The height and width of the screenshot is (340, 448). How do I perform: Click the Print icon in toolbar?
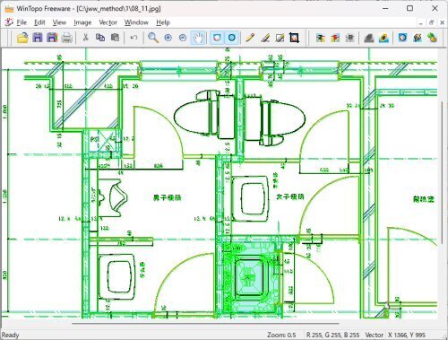[67, 38]
